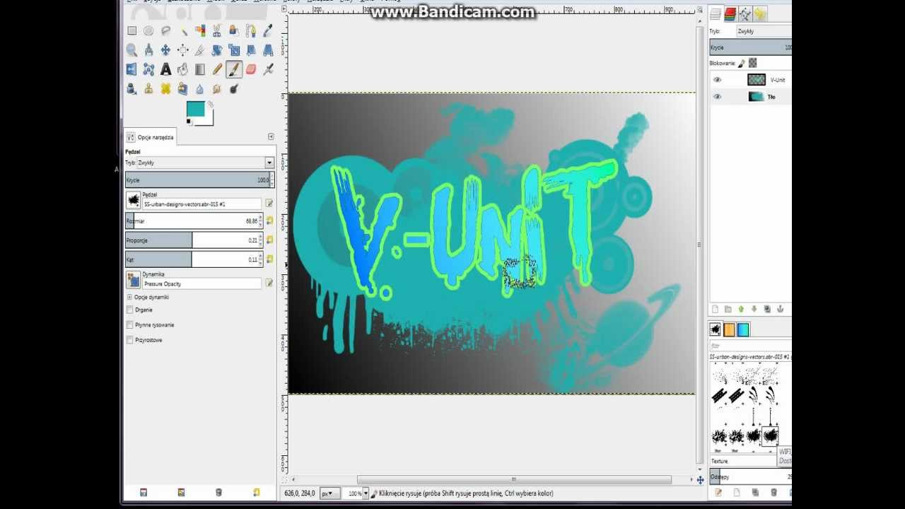Select the Paintbrush tool
The height and width of the screenshot is (509, 905).
(234, 69)
